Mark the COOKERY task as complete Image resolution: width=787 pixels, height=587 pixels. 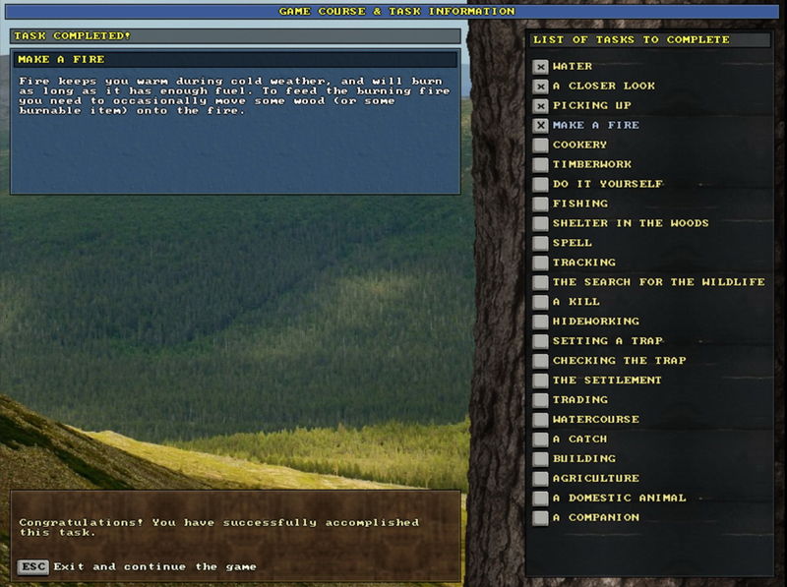(539, 146)
